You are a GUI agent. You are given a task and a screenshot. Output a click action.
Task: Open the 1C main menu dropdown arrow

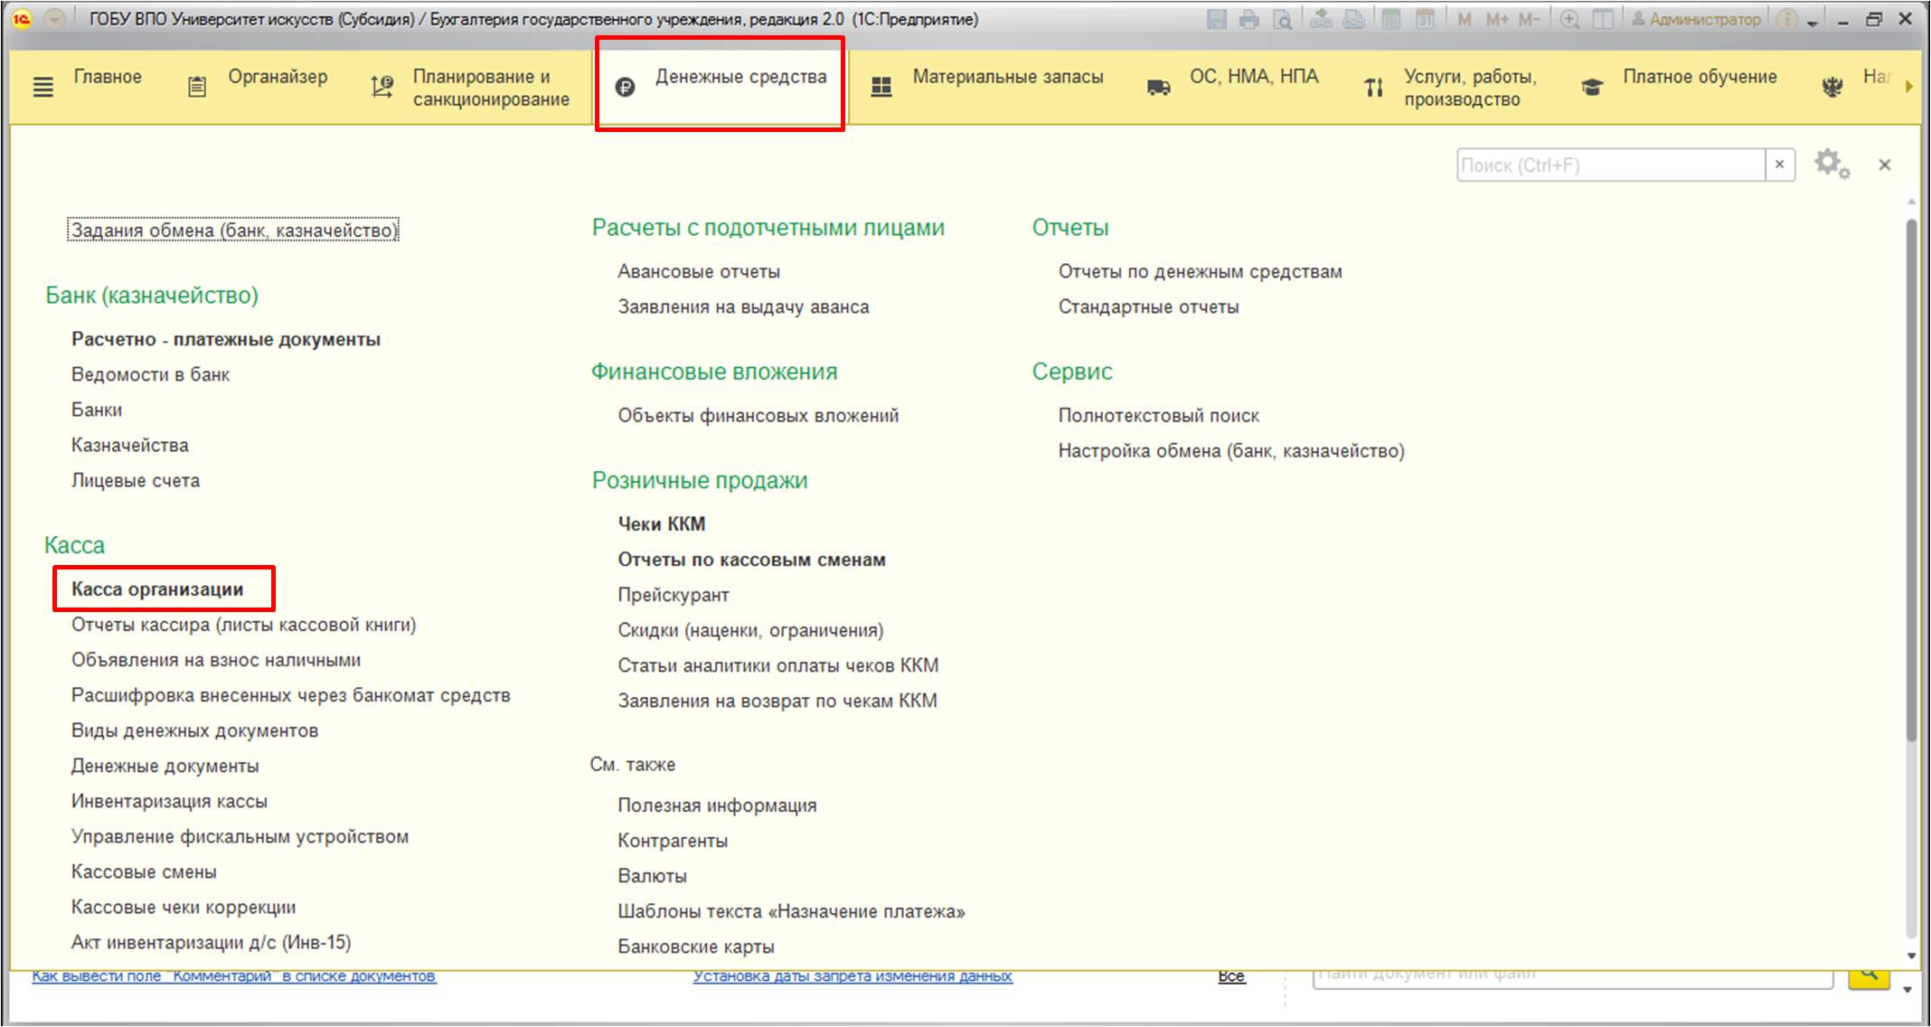tap(54, 19)
